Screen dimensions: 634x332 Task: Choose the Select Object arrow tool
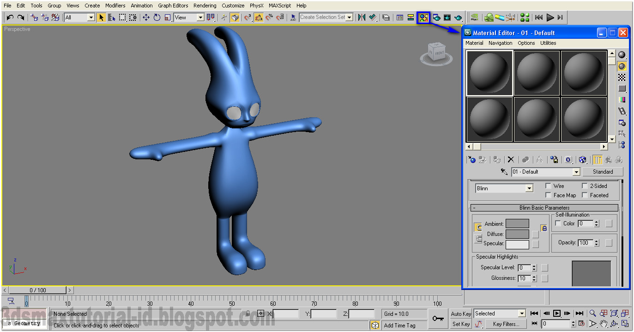coord(101,18)
